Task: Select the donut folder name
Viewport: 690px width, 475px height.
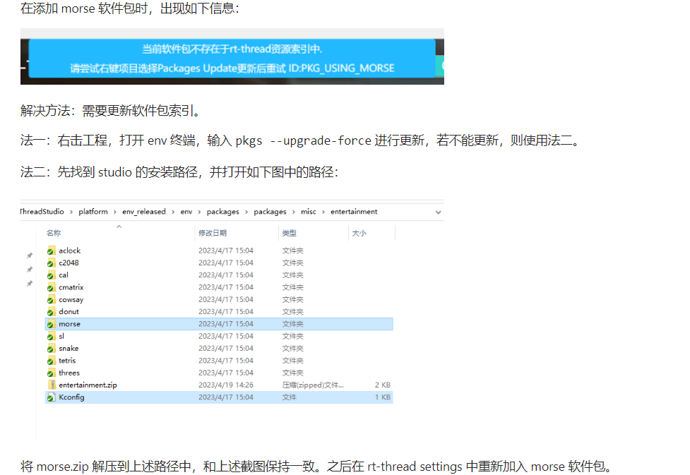Action: click(69, 312)
